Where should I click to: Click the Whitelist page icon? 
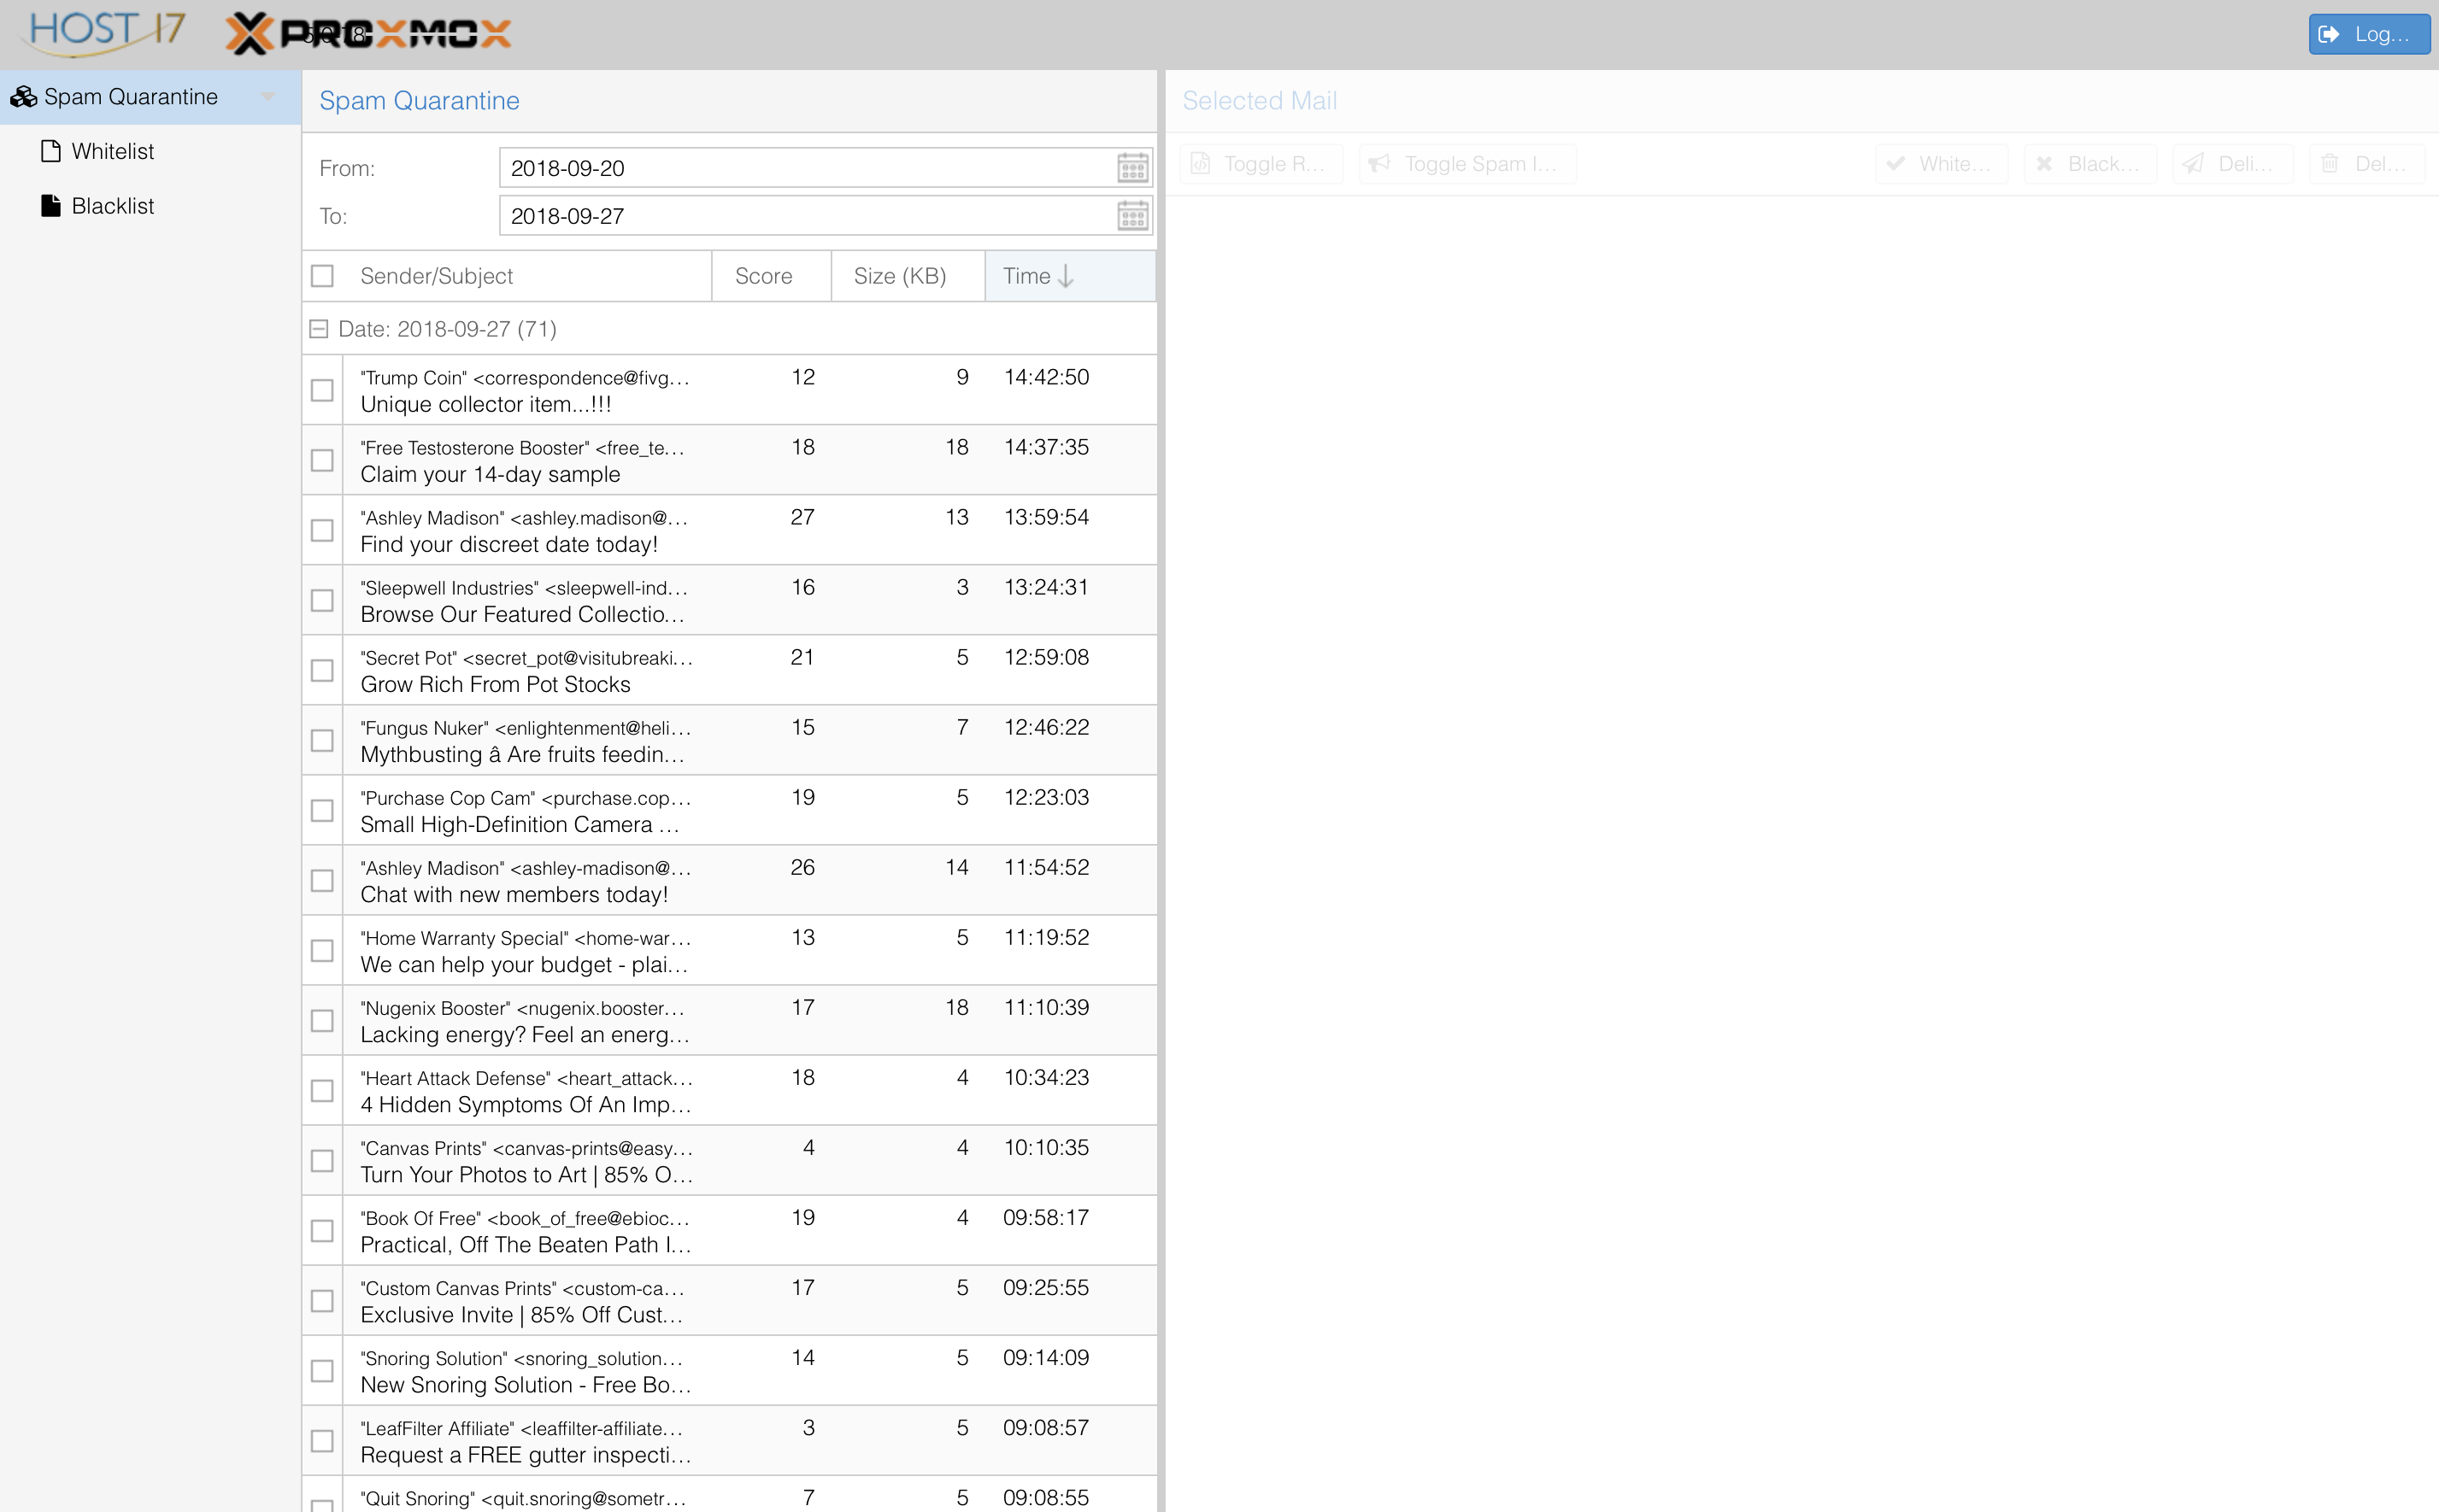[50, 151]
